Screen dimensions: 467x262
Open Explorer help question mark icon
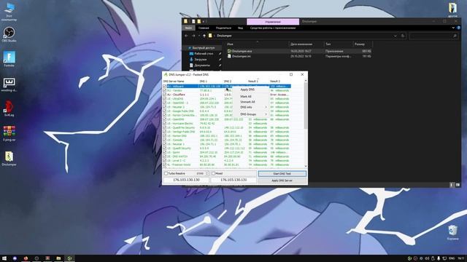[x=459, y=28]
